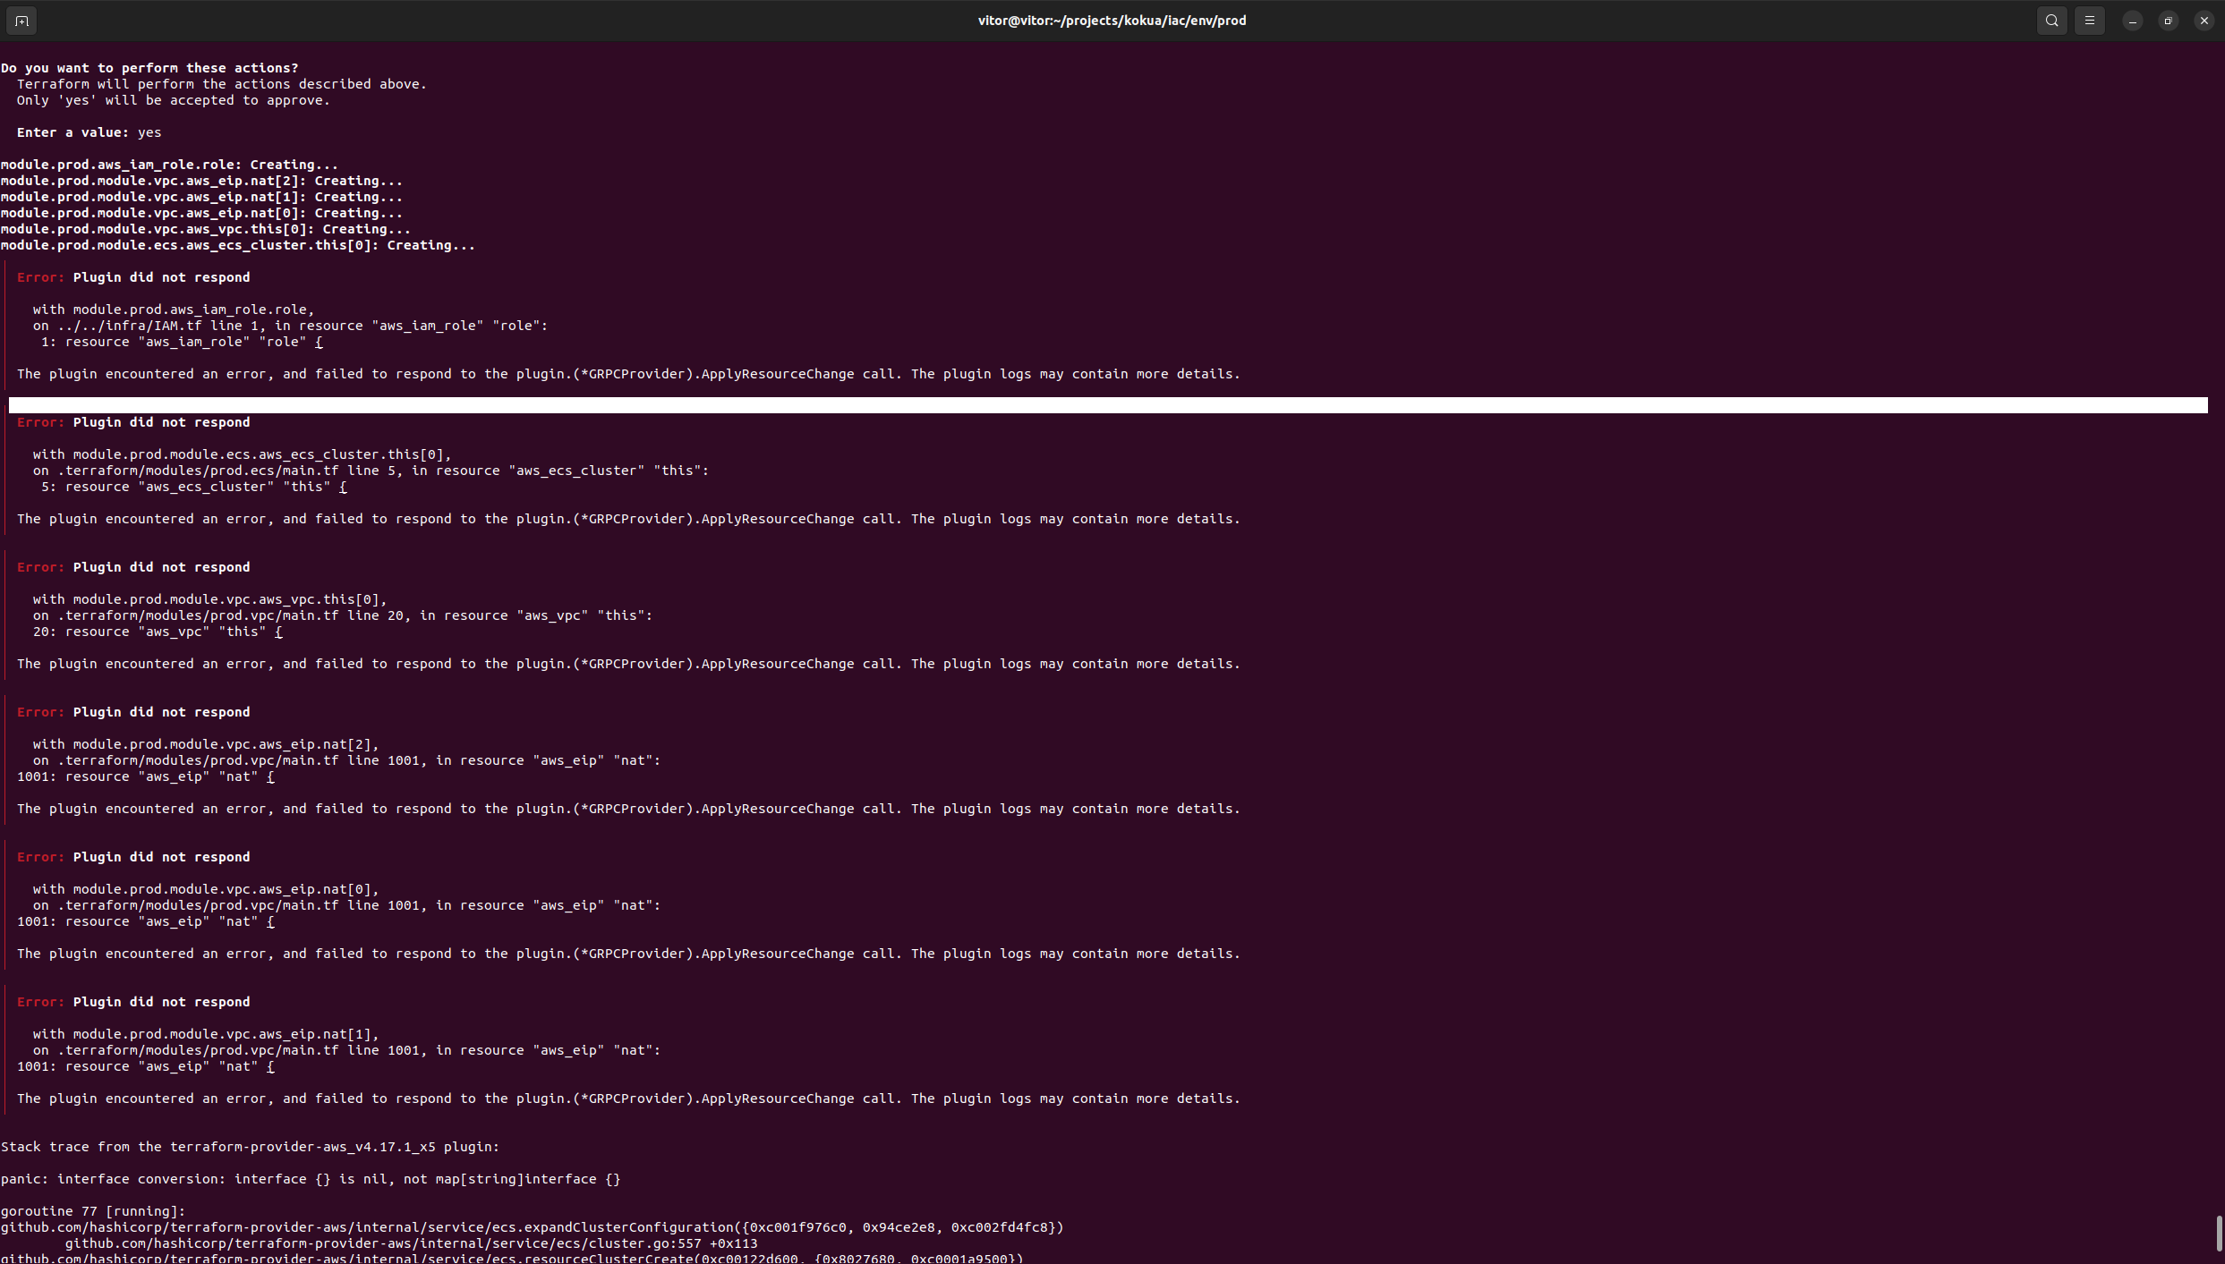Click 'with module.prod.module.vpc.aws_vpc.this[0],' line
2225x1264 pixels.
(x=210, y=599)
